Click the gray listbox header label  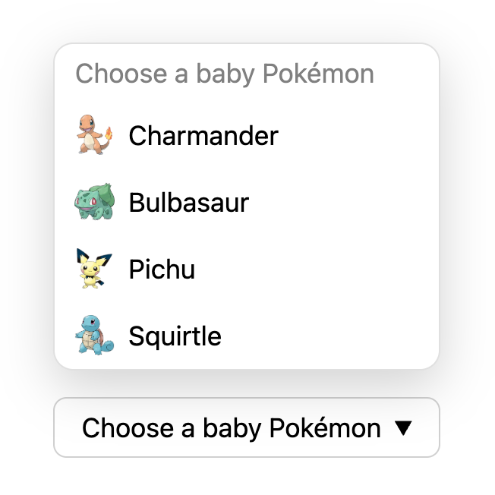[x=225, y=74]
